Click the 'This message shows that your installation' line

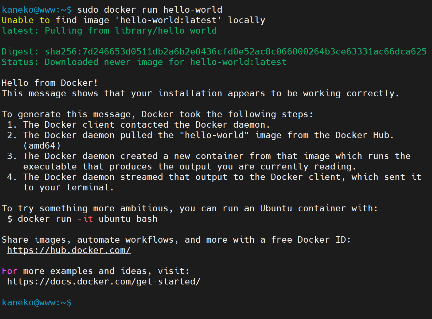pyautogui.click(x=200, y=93)
